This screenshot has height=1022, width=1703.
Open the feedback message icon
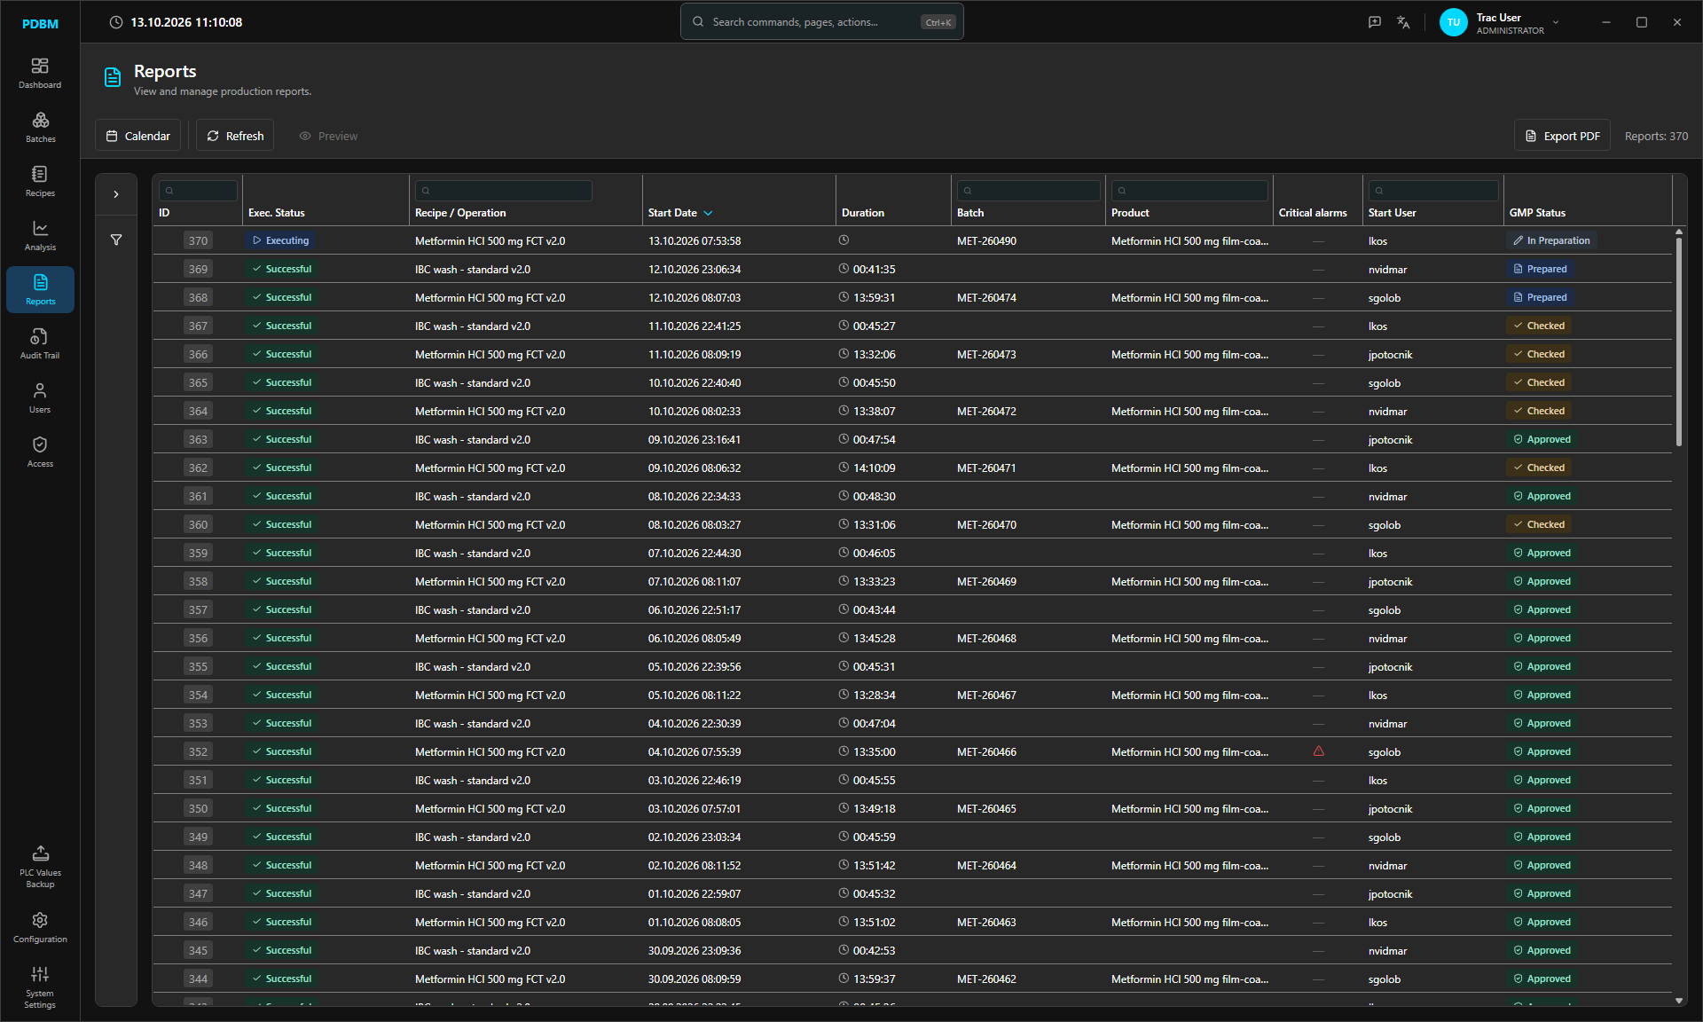1375,22
